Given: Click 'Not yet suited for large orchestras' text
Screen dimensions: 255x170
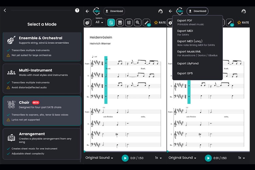Looking at the screenshot, I should pyautogui.click(x=31, y=55).
